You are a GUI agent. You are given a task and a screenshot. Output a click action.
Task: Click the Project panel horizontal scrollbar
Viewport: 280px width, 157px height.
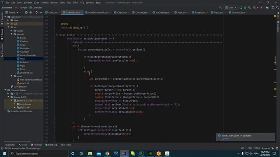[x=17, y=141]
